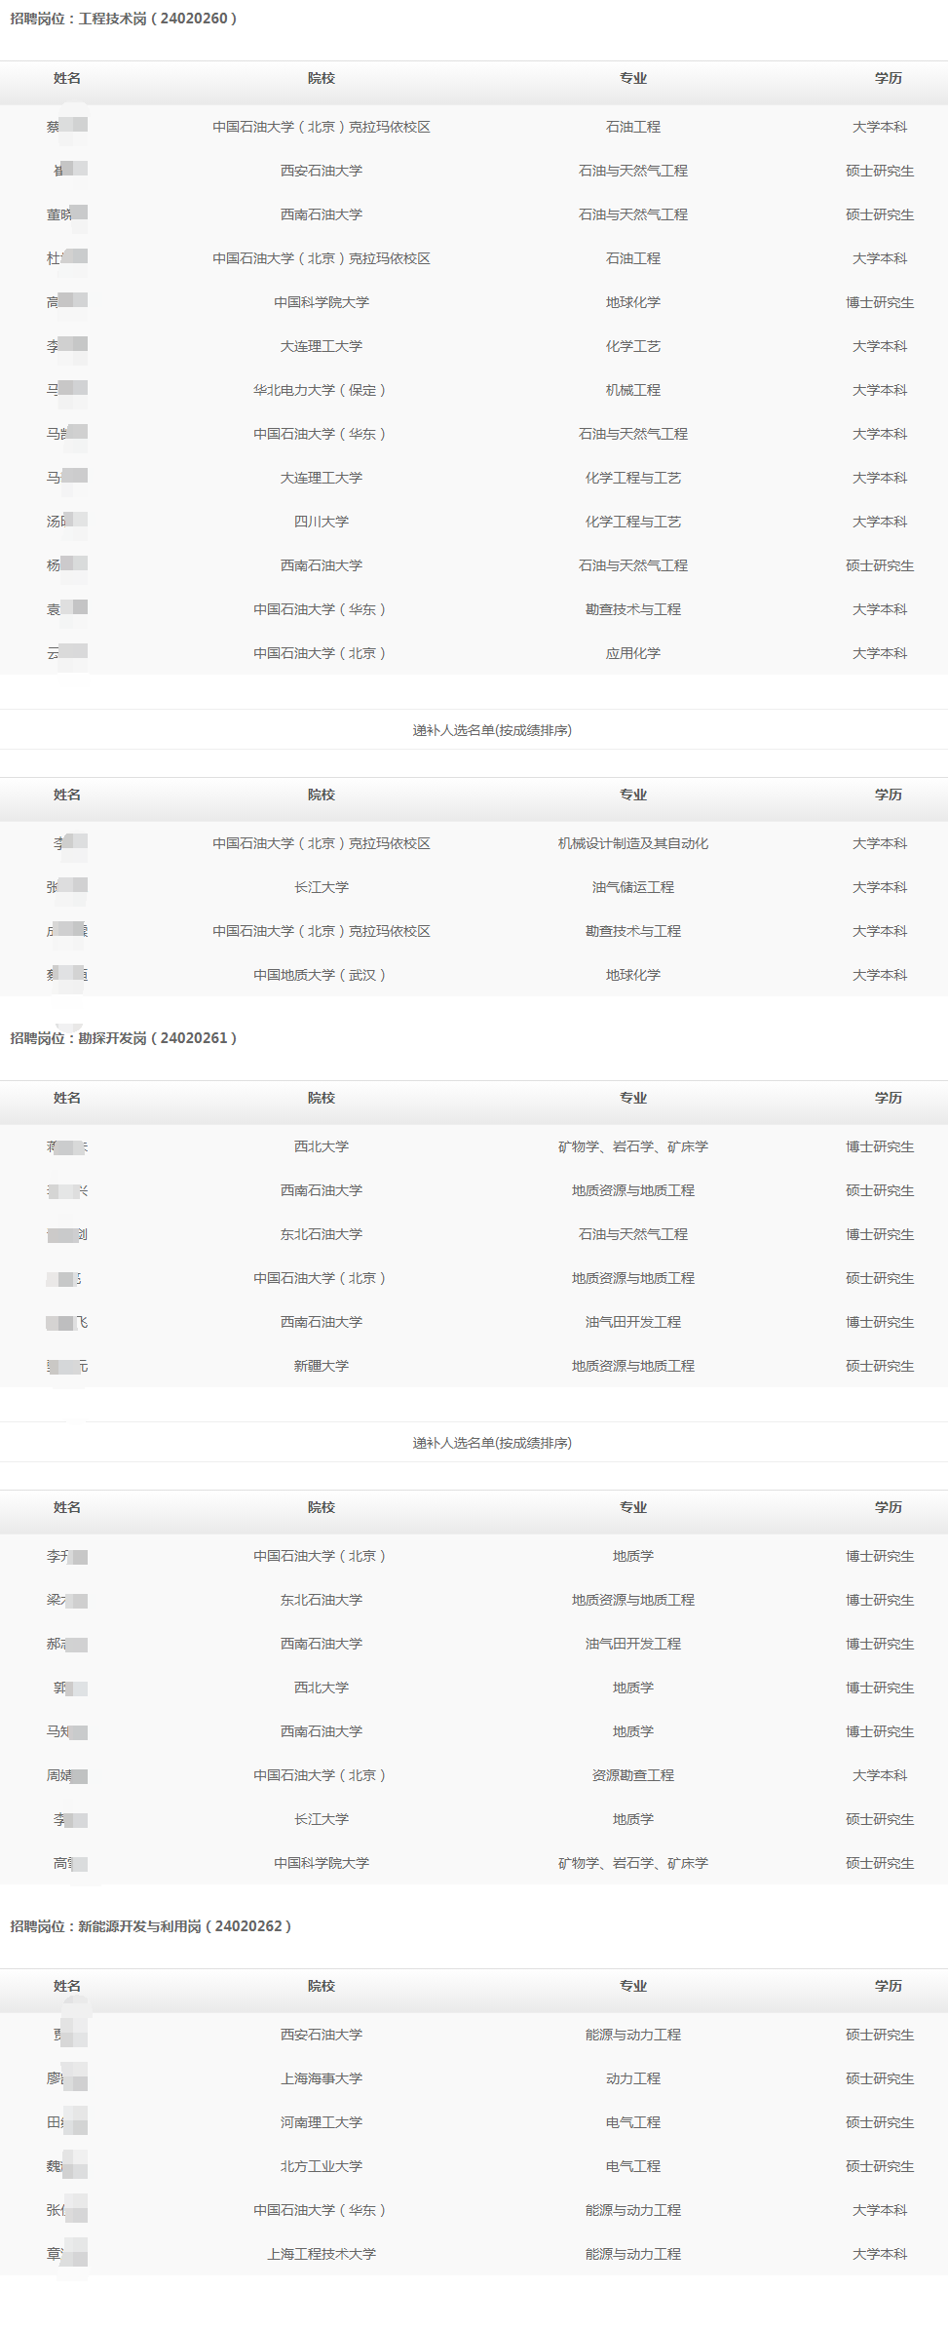948x2328 pixels.
Task: Click the 工程技术岗（24020260）position heading
Action: pos(124,19)
